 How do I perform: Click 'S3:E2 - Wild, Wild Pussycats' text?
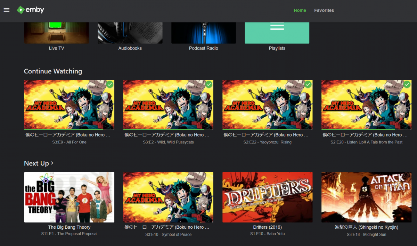pyautogui.click(x=168, y=142)
